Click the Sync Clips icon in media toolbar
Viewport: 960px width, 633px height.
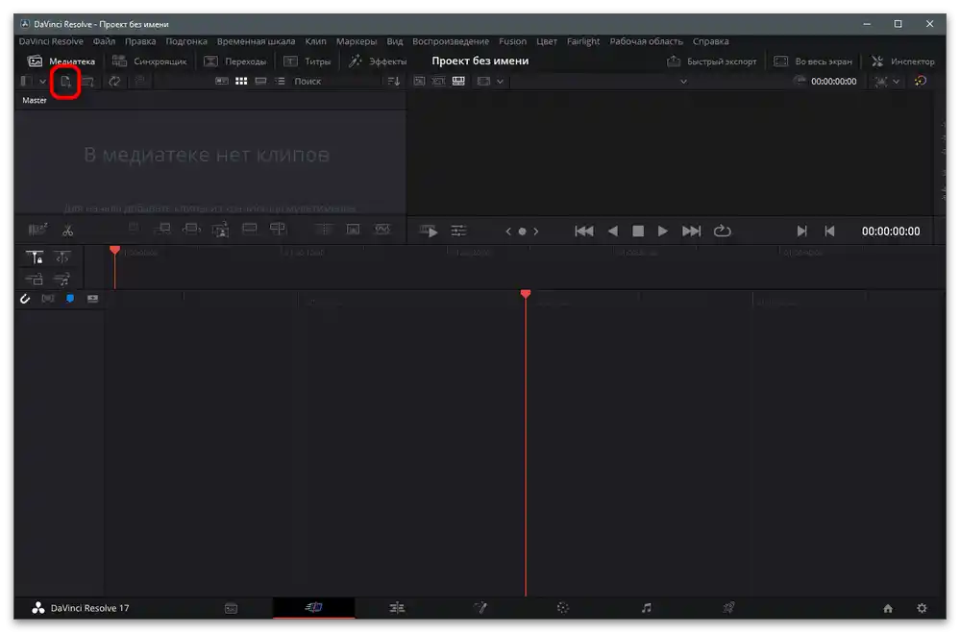pyautogui.click(x=114, y=82)
